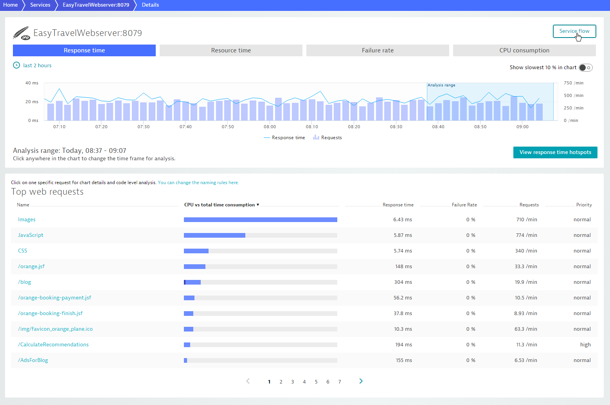
Task: Open the Service flow button
Action: click(x=574, y=31)
